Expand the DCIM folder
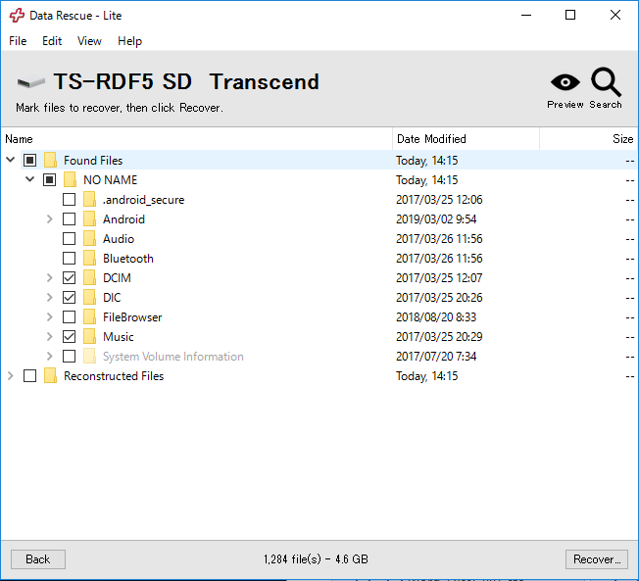Image resolution: width=639 pixels, height=581 pixels. pyautogui.click(x=50, y=278)
